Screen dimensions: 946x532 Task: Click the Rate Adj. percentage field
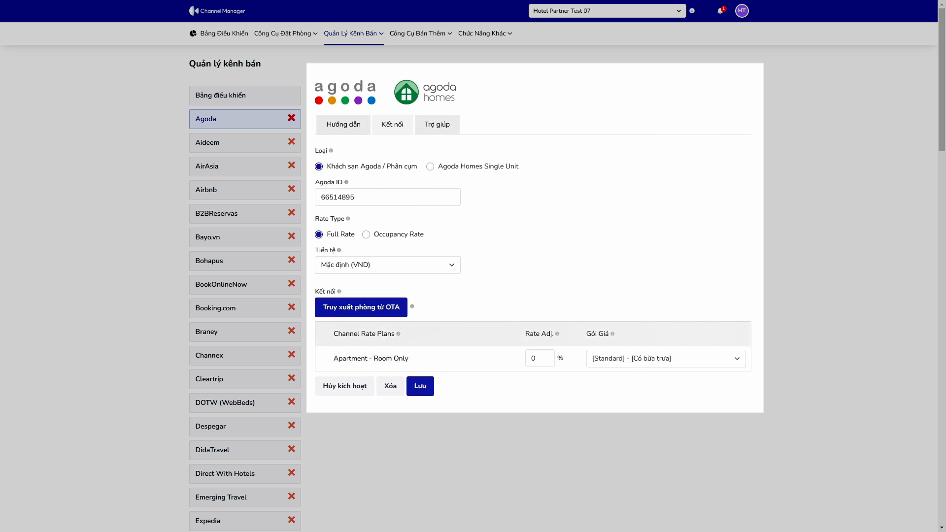point(540,359)
